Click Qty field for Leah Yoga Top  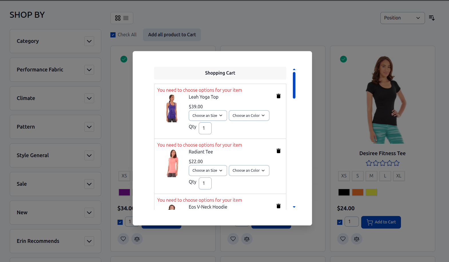(x=205, y=128)
